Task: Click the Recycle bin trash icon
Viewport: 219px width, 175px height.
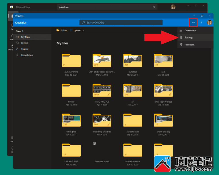Action: pyautogui.click(x=17, y=55)
